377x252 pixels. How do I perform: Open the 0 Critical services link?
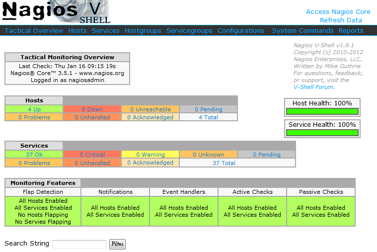click(x=92, y=155)
